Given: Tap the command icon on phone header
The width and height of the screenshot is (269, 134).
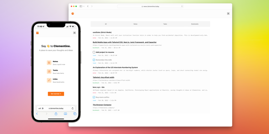Looking at the screenshot, I should coord(74,33).
